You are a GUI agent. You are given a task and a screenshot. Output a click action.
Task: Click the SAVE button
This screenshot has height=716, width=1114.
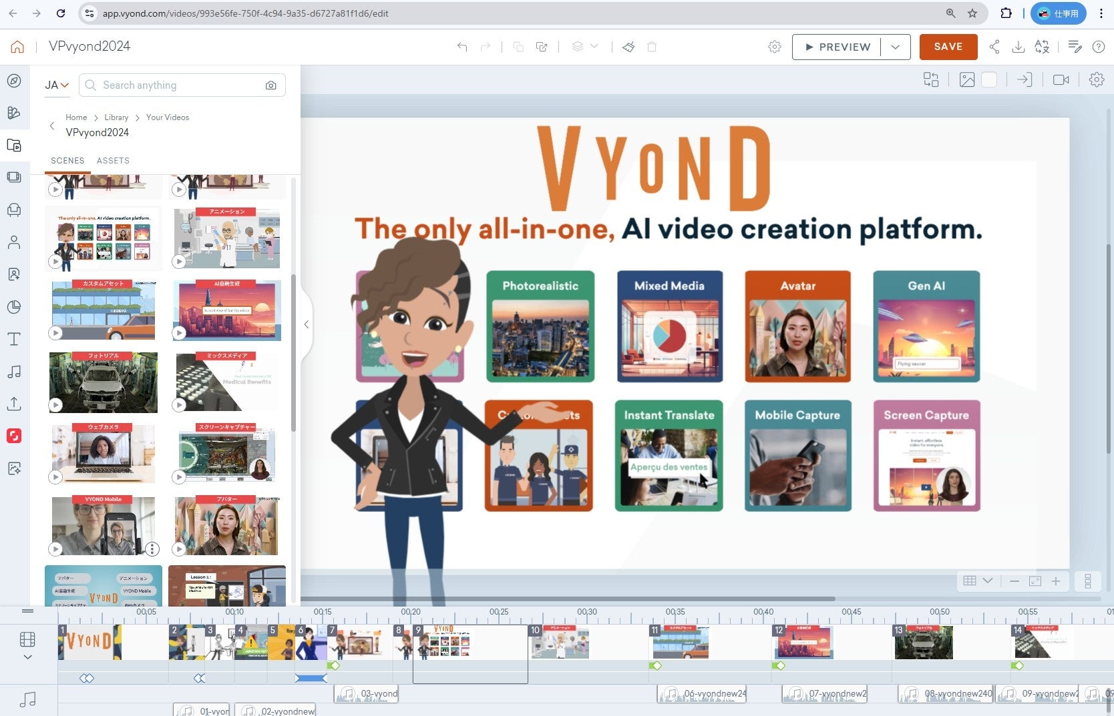[x=948, y=47]
